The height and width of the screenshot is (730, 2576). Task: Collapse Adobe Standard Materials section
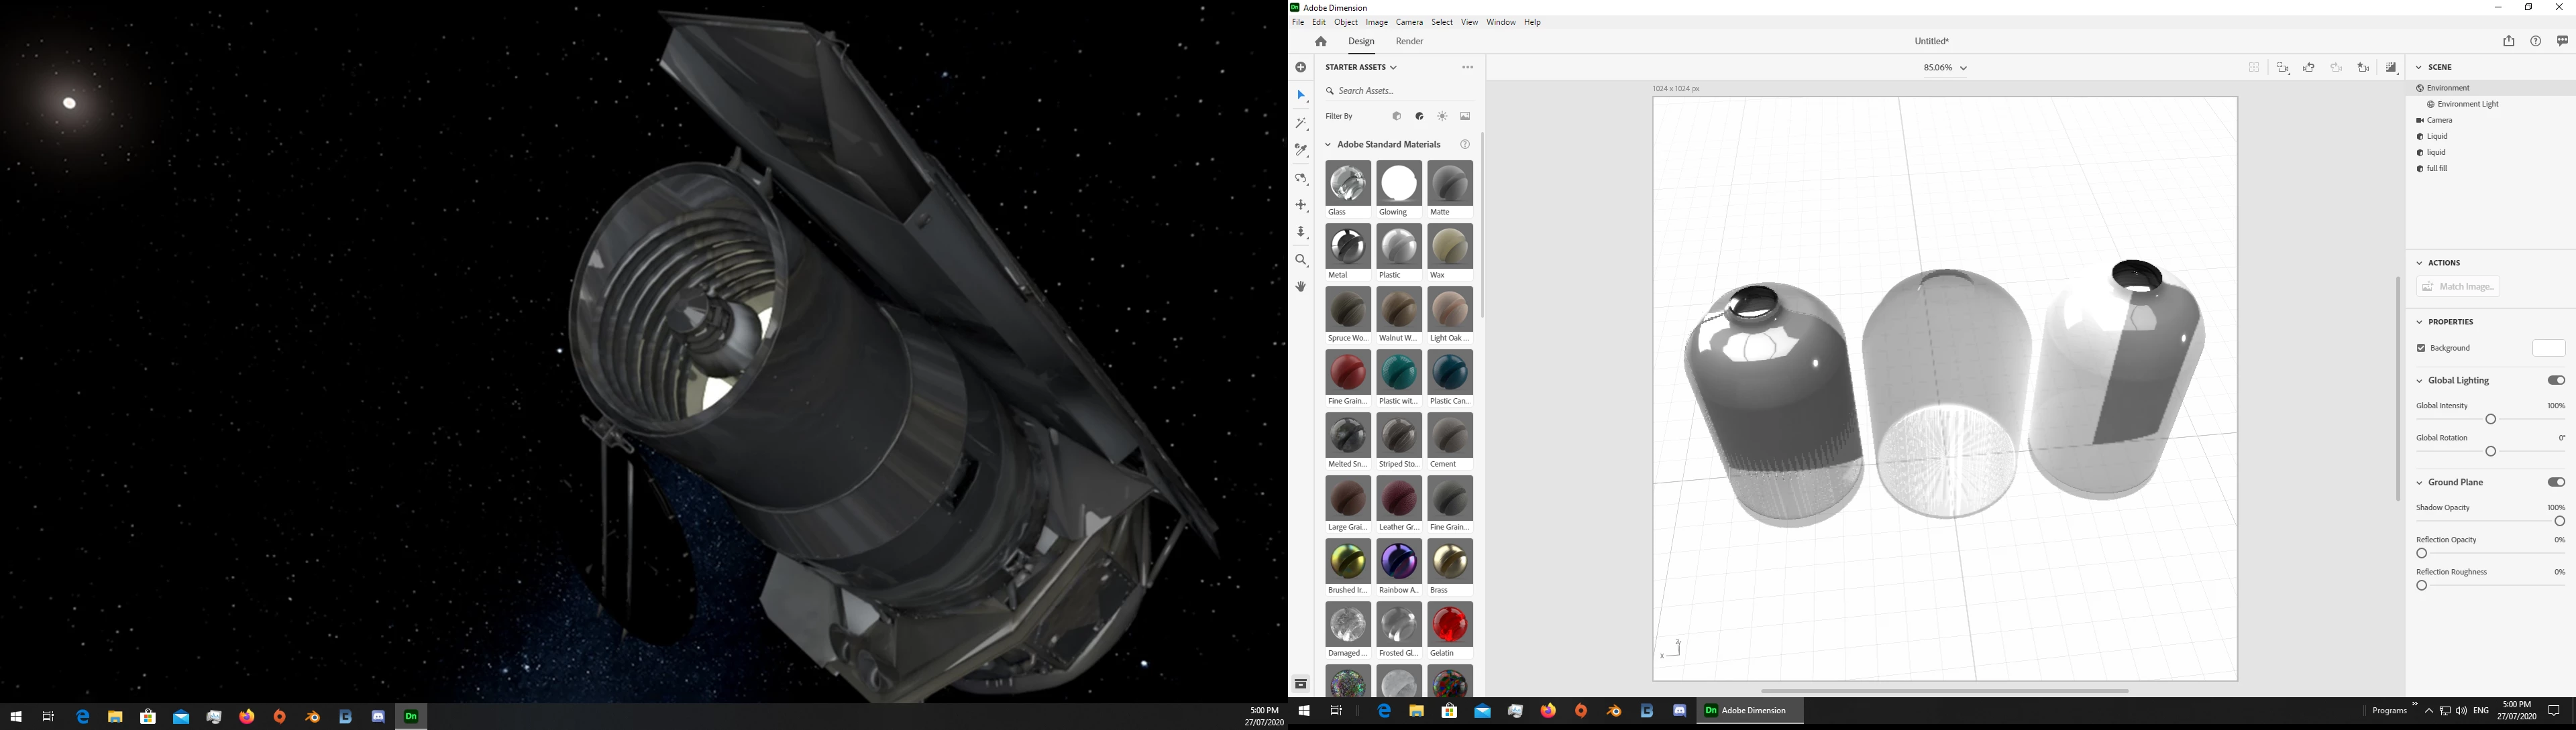[1328, 145]
